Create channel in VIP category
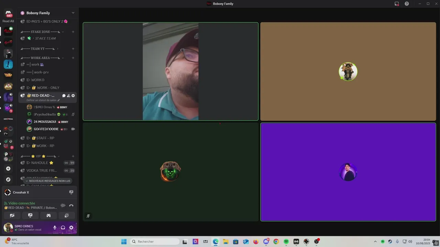The width and height of the screenshot is (440, 247). point(73,156)
